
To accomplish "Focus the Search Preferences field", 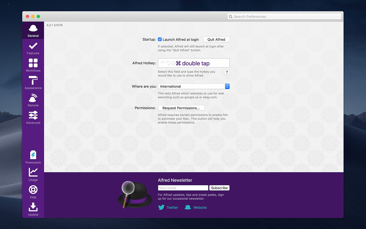I will pyautogui.click(x=284, y=16).
